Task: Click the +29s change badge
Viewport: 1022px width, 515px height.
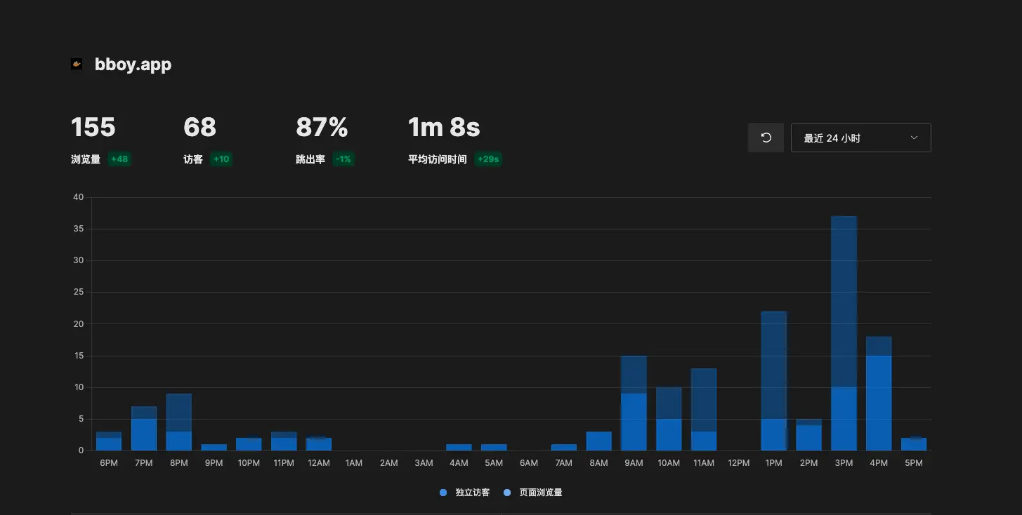Action: (x=488, y=159)
